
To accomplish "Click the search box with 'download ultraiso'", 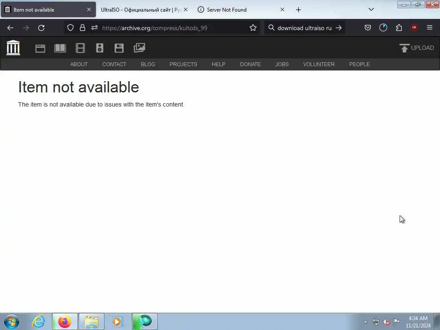I will coord(305,28).
